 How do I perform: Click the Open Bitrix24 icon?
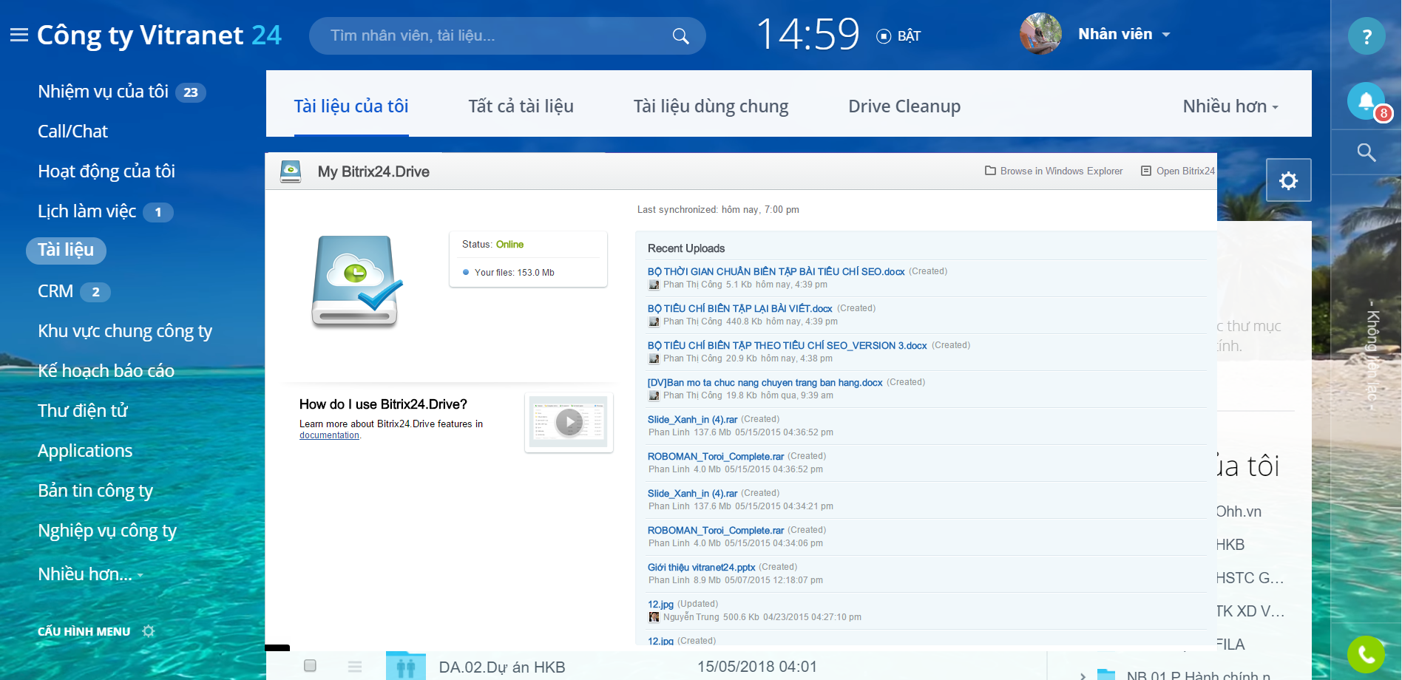1146,171
